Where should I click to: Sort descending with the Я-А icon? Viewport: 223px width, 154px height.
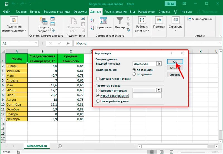(x=92, y=28)
